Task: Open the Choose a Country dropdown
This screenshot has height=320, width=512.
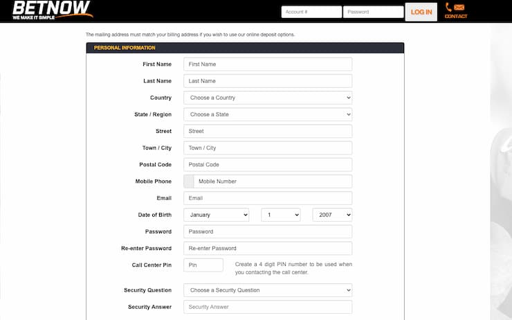Action: (268, 98)
